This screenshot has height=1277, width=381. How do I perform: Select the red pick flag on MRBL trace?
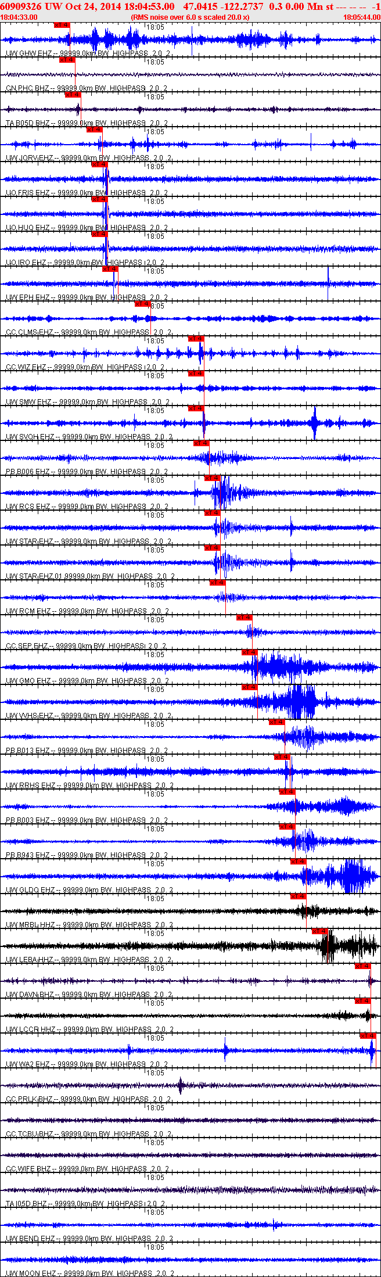[298, 896]
